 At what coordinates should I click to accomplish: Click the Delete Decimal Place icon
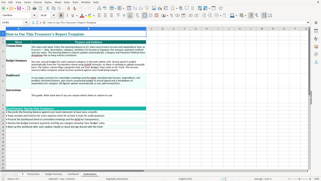click(x=196, y=16)
